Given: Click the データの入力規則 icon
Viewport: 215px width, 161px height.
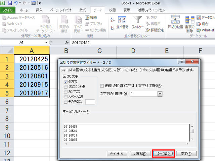Looking at the screenshot, I should [199, 17].
